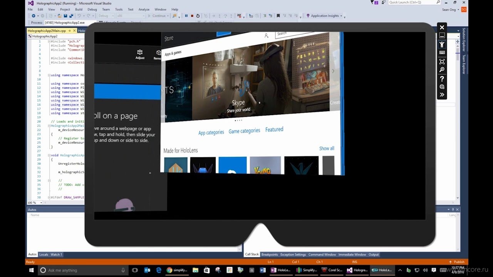Open device portal globe icon
The height and width of the screenshot is (277, 493).
coord(442,87)
